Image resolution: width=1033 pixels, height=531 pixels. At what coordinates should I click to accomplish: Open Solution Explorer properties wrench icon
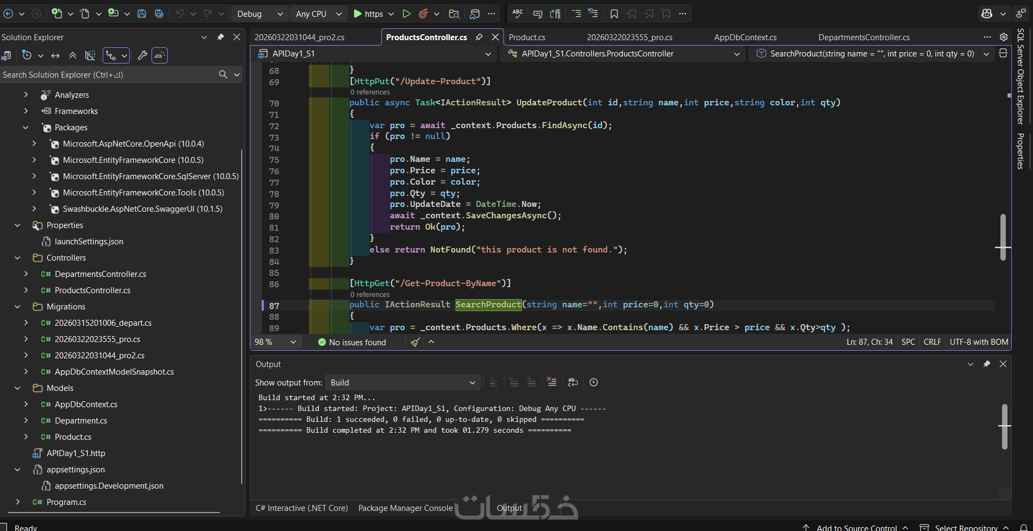(x=142, y=55)
